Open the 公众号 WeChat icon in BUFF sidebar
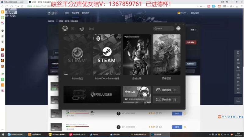 (x=238, y=68)
